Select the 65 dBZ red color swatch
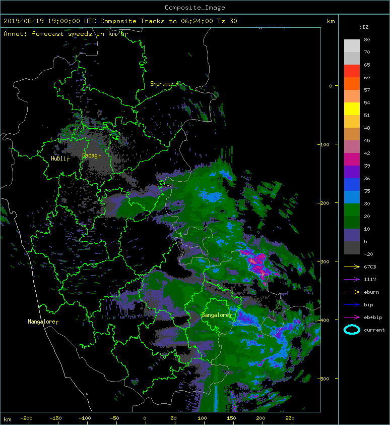This screenshot has height=425, width=390. tap(352, 71)
